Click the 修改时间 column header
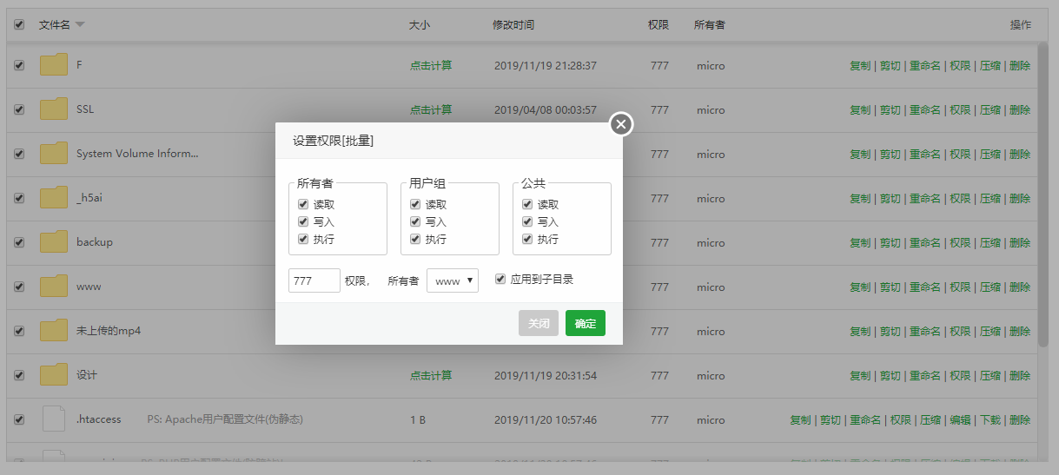The height and width of the screenshot is (475, 1059). [x=513, y=25]
